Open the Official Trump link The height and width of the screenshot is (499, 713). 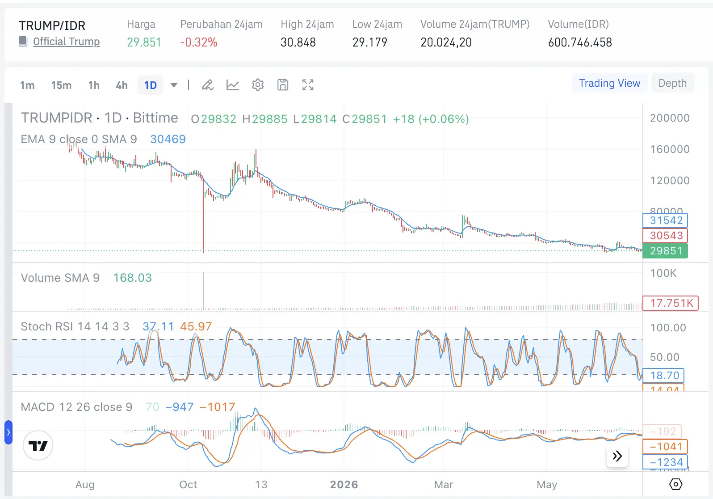[67, 42]
